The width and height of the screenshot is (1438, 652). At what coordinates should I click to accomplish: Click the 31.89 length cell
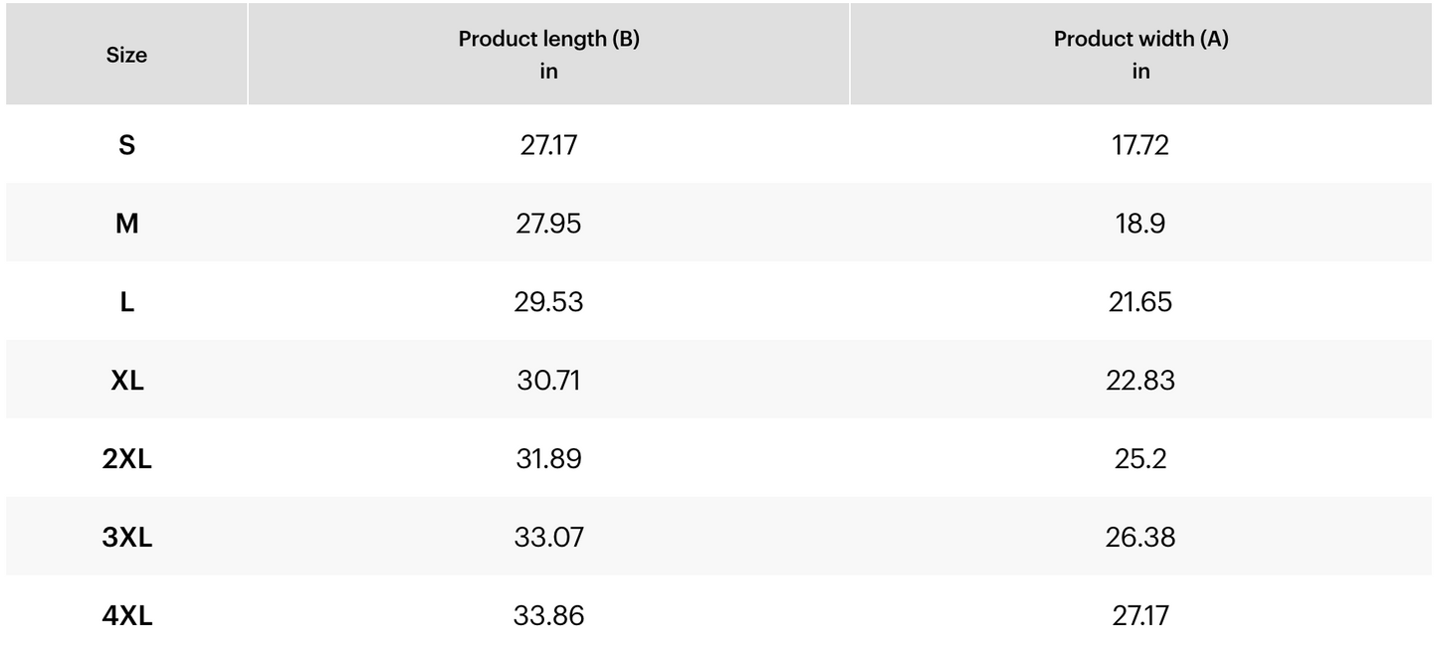coord(548,459)
